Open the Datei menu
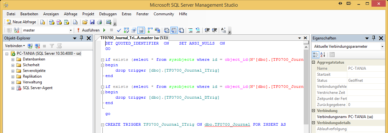The image size is (388, 133). [11, 14]
